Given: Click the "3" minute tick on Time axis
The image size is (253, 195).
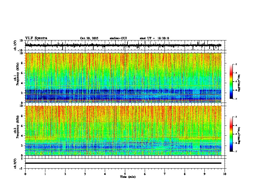Looking at the screenshot, I should [85, 174].
